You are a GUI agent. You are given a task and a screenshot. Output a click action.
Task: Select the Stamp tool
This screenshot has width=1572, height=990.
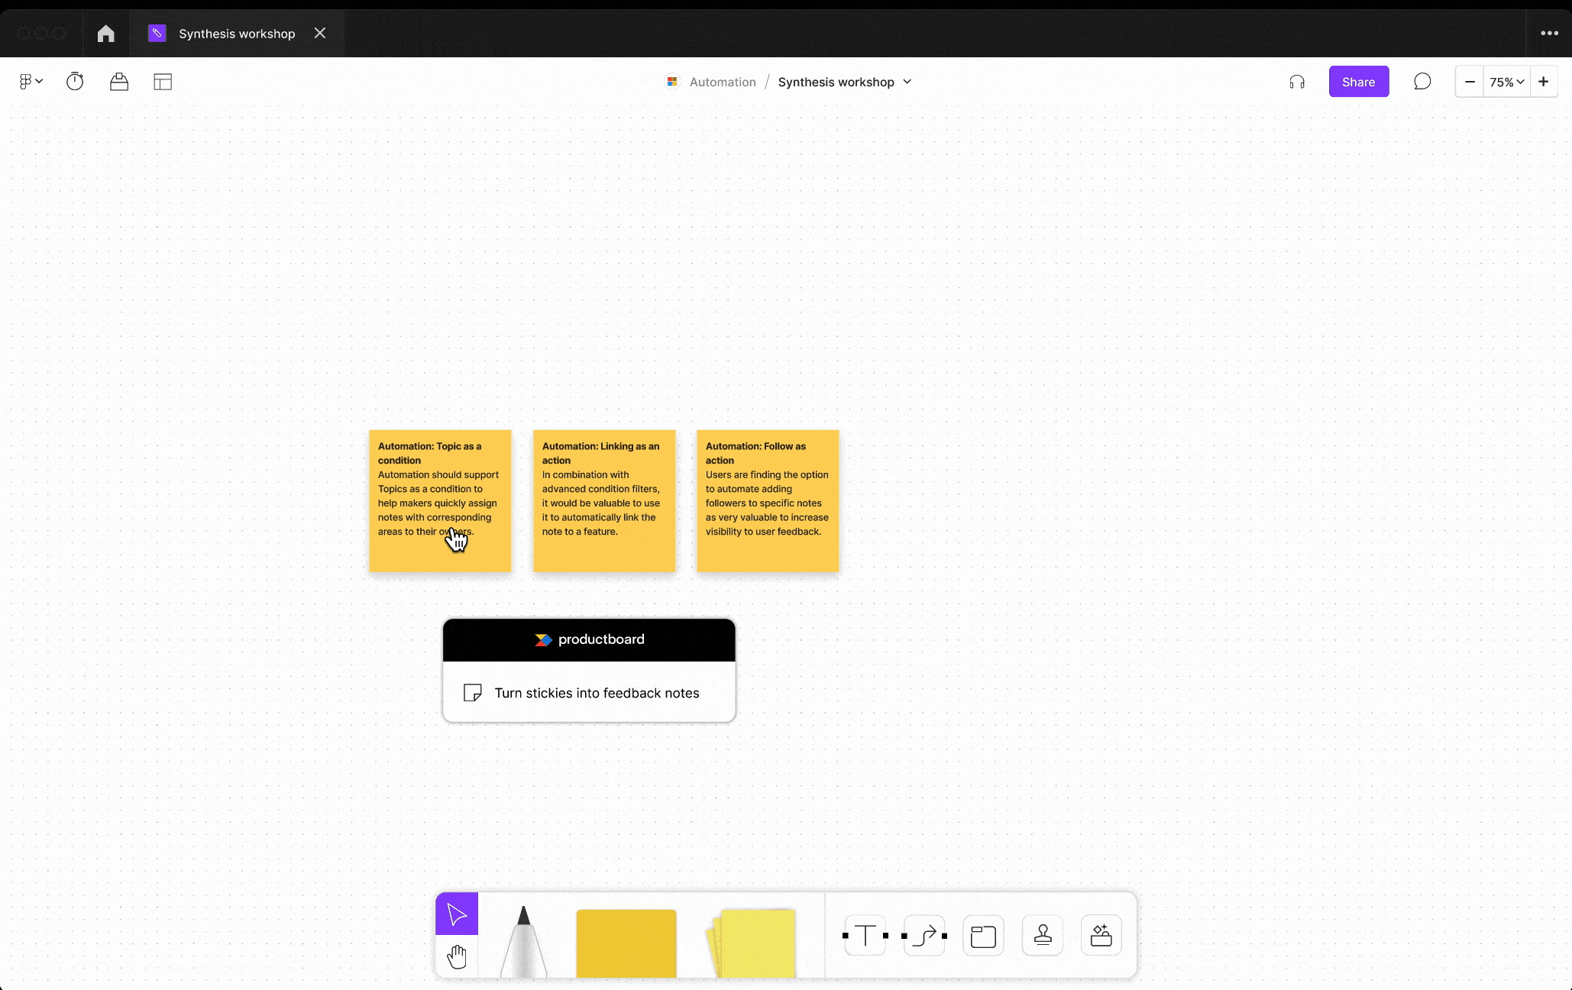(1042, 934)
